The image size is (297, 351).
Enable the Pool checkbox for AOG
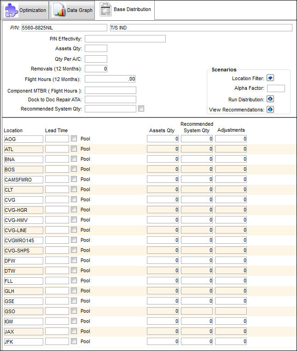74,139
